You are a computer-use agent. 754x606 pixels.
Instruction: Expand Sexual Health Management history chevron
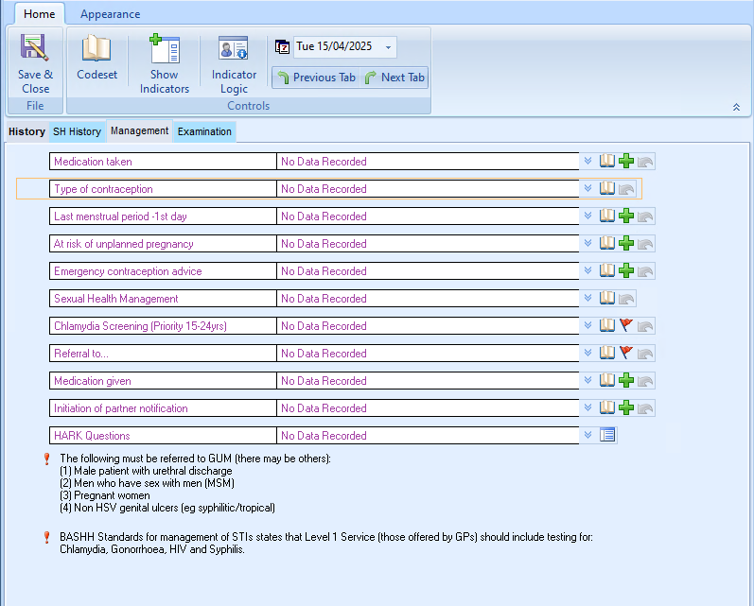[x=587, y=298]
